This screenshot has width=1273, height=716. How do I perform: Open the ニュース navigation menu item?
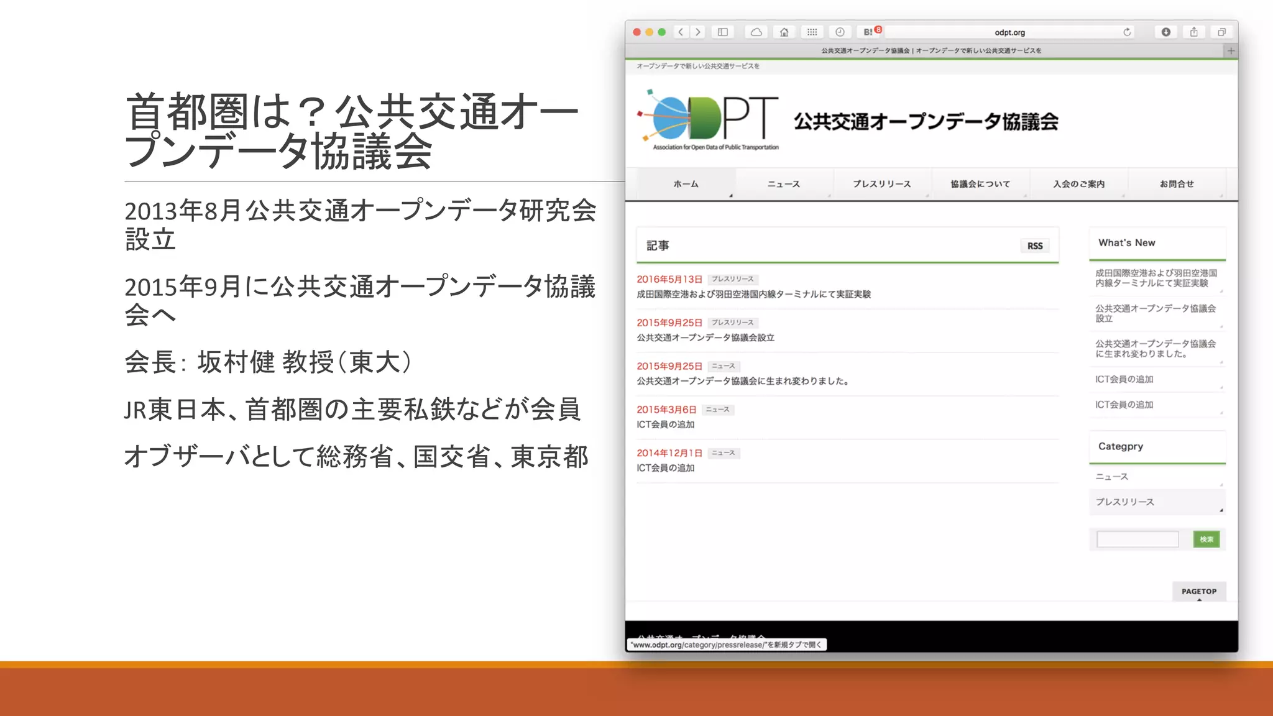[x=783, y=184]
